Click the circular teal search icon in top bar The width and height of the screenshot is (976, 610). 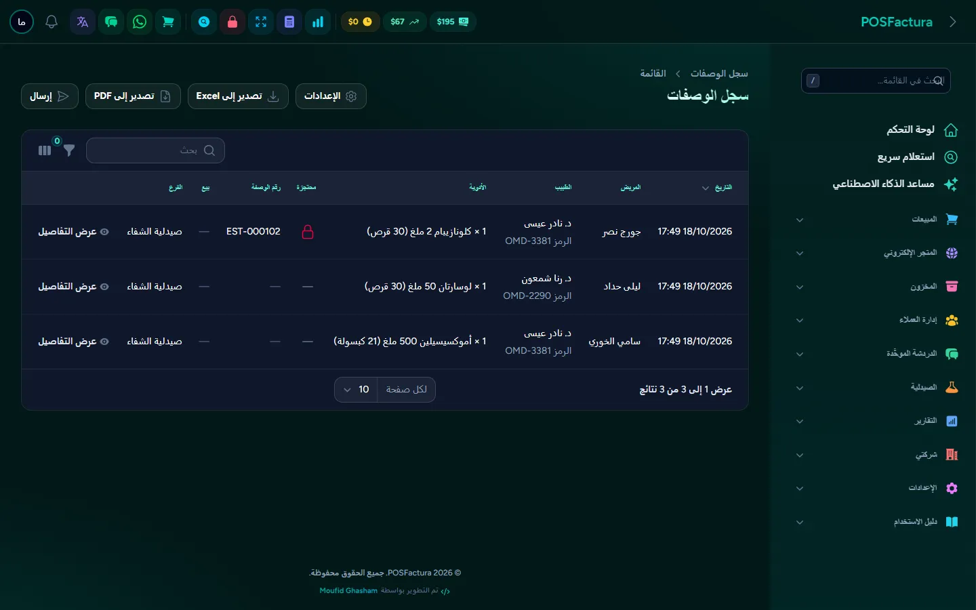[204, 22]
